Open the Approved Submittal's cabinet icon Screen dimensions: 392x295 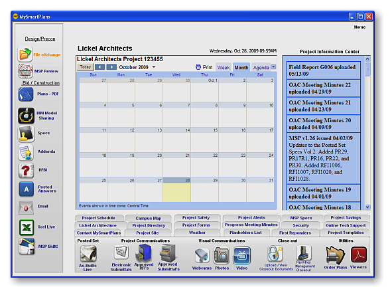168,253
